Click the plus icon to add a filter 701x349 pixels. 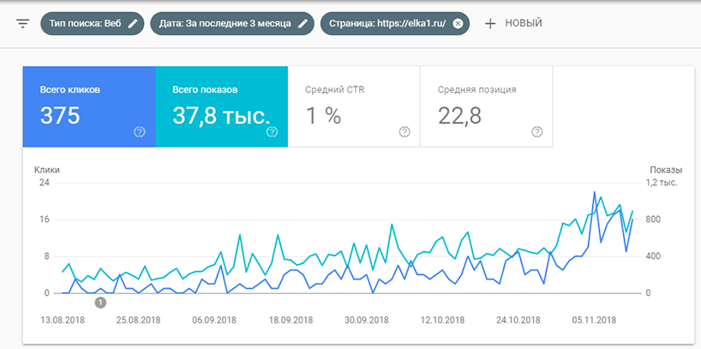point(490,24)
